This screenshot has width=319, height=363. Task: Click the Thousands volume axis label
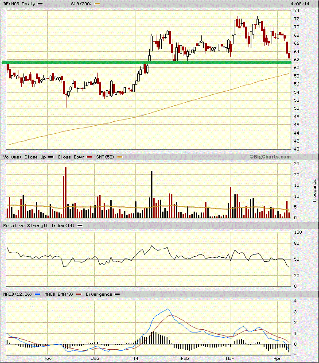pyautogui.click(x=315, y=191)
